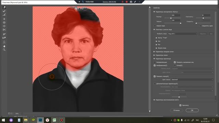Select the Forward Warp tool
Screen dimensions: 219x123
(4, 8)
